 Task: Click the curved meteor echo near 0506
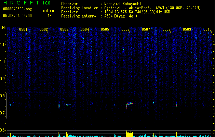coord(130,105)
